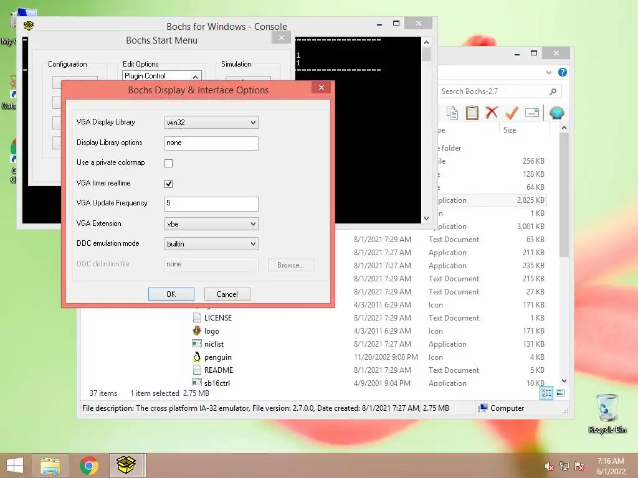Uncheck VGA timer realtime checkbox
638x478 pixels.
pyautogui.click(x=168, y=184)
